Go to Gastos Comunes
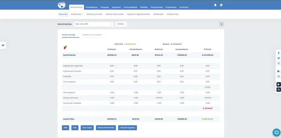Screen dimensions: 281x138 [94, 14]
